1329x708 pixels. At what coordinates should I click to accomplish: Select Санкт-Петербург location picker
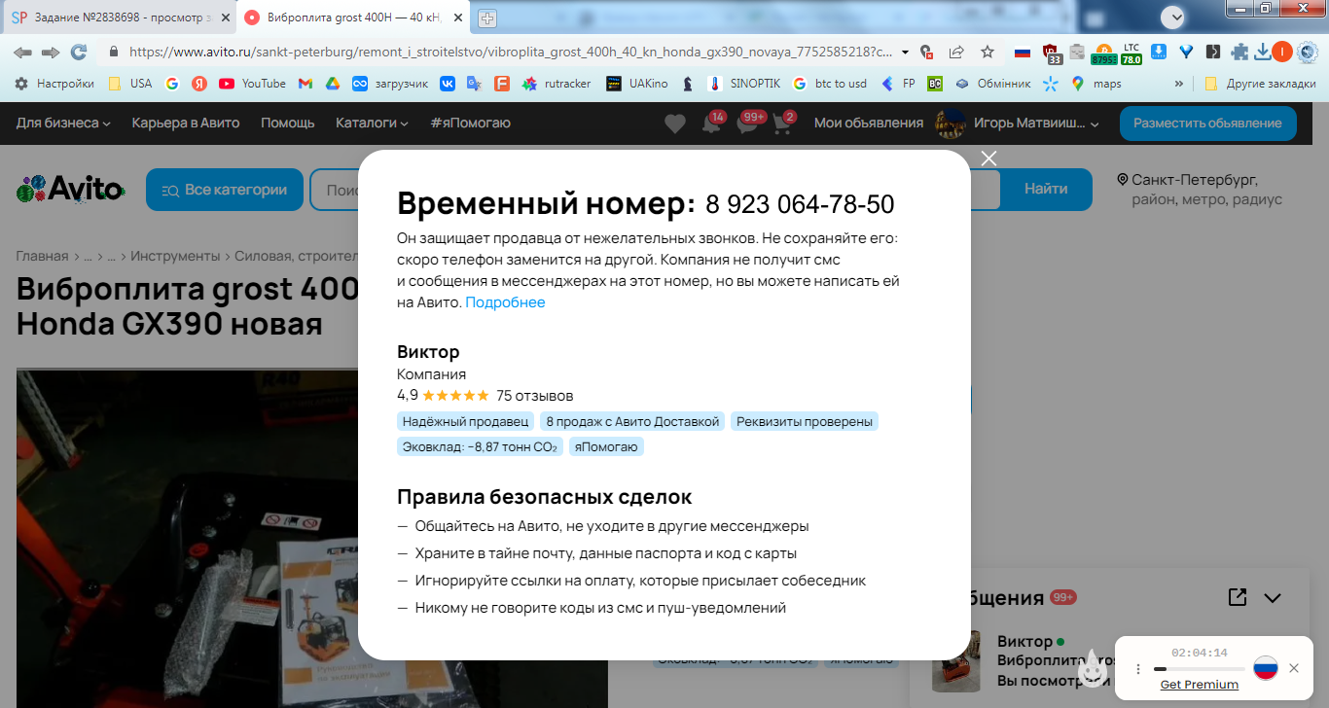click(1200, 190)
